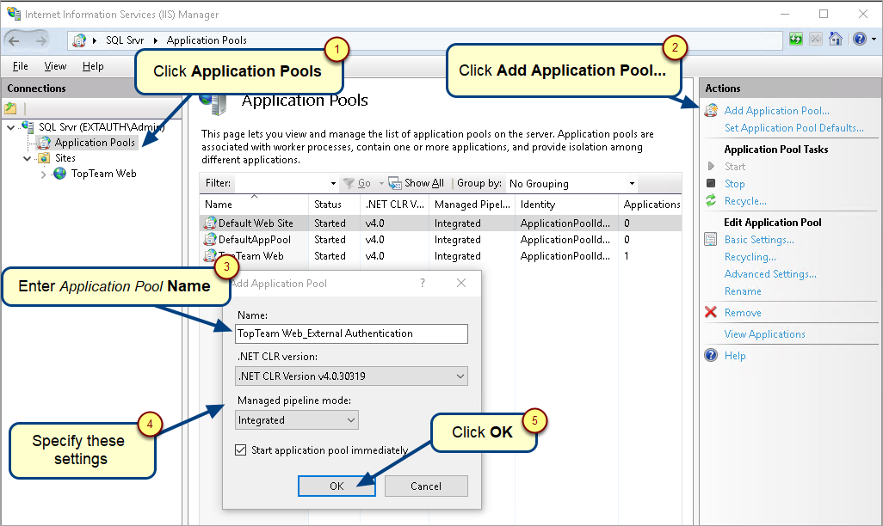Click the server icon in address bar
This screenshot has width=883, height=526.
pyautogui.click(x=79, y=40)
